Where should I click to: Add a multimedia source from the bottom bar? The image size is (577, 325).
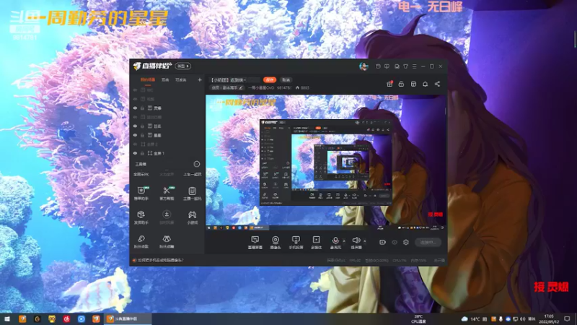coord(316,243)
